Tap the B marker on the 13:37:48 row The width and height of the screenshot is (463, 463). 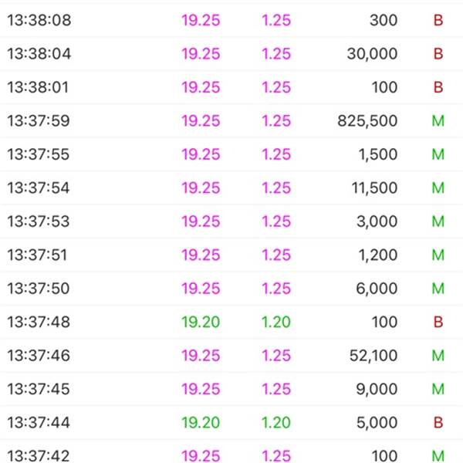pyautogui.click(x=438, y=322)
